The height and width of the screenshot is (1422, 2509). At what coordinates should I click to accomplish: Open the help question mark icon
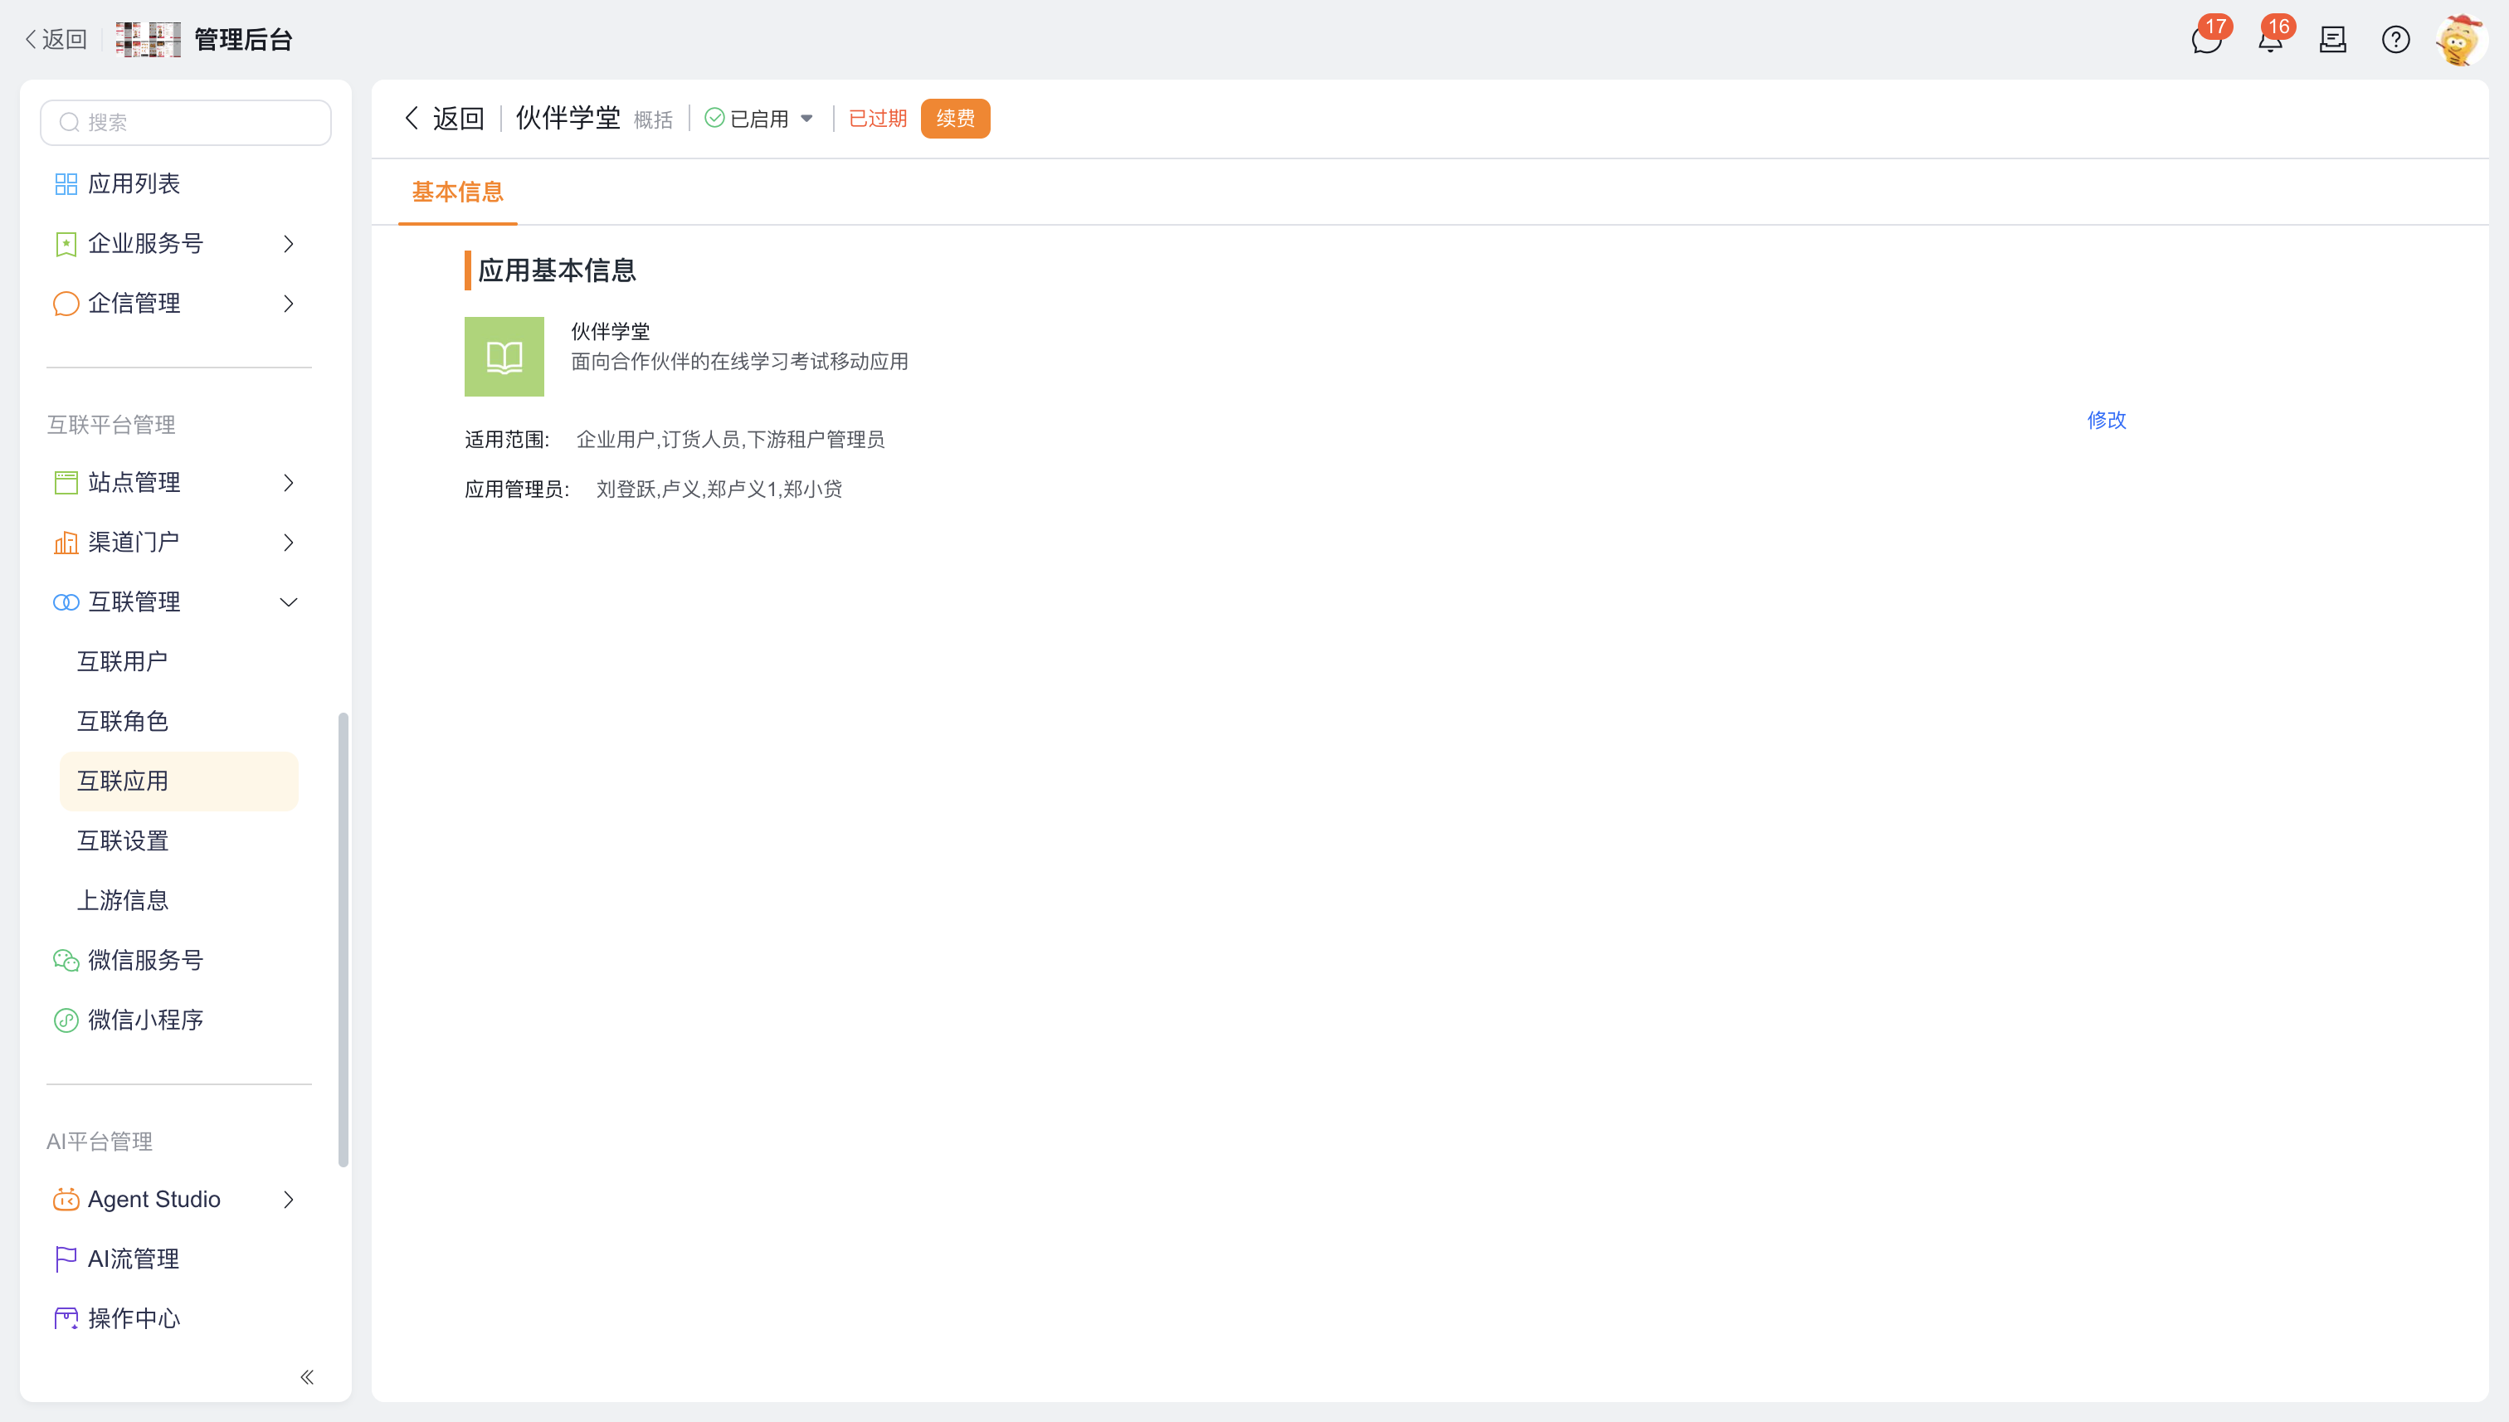pyautogui.click(x=2395, y=40)
